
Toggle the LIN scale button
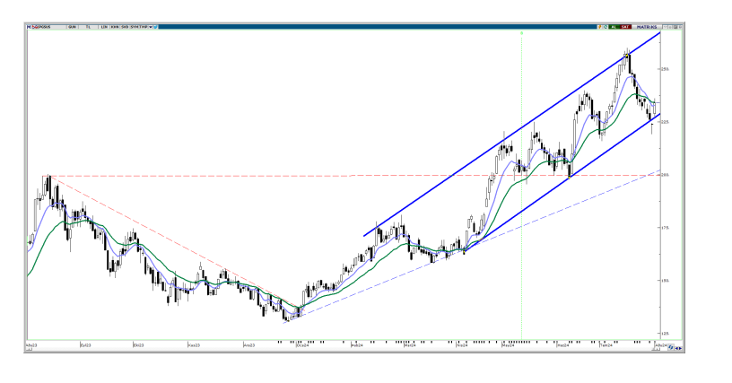coord(104,28)
